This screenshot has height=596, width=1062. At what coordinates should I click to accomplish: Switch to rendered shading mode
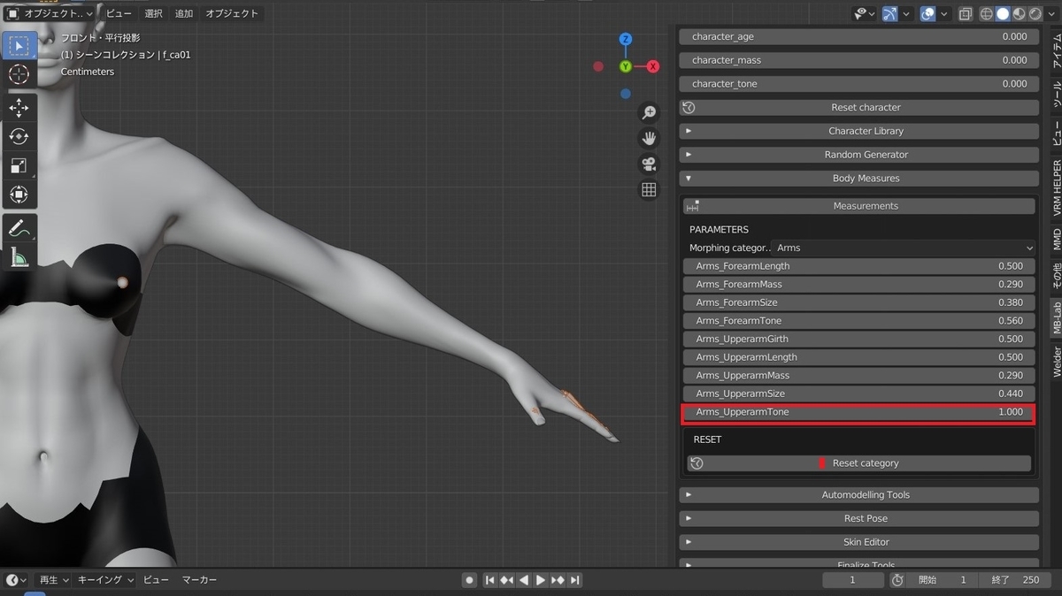[x=1035, y=13]
